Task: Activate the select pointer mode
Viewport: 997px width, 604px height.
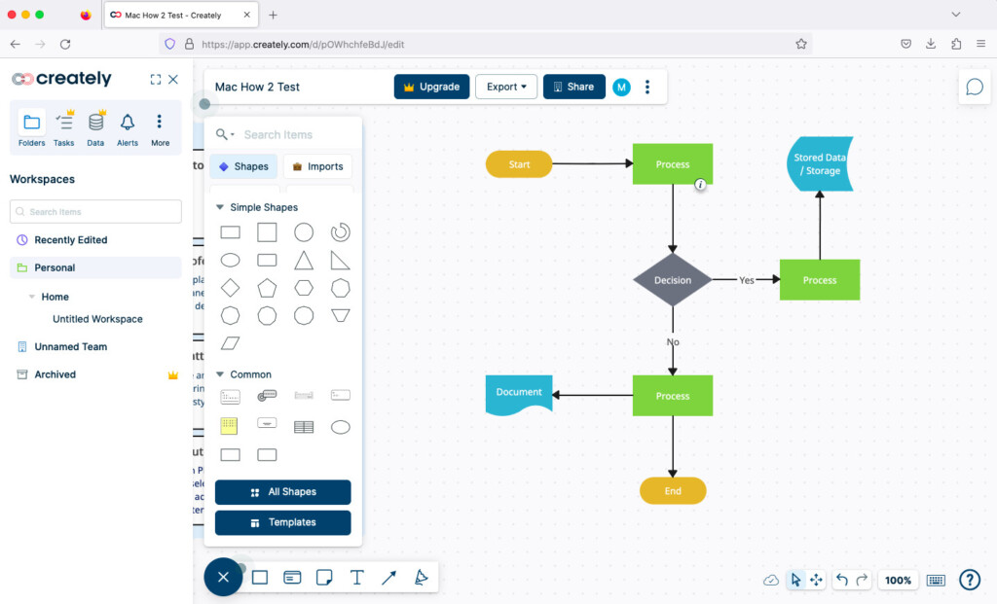Action: pyautogui.click(x=795, y=580)
